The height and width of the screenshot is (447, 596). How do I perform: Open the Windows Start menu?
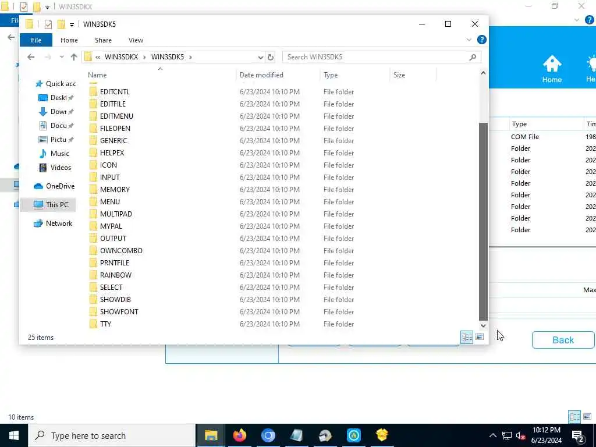tap(14, 435)
